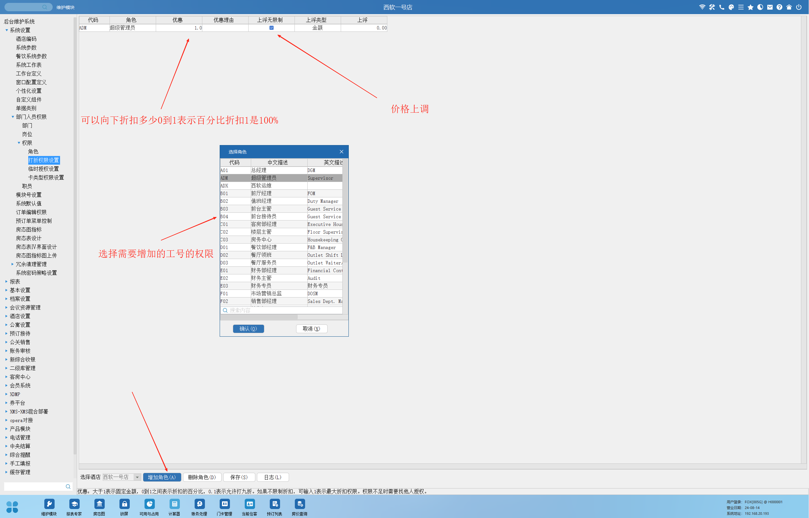
Task: Select the 西软运维 ADX row
Action: (281, 186)
